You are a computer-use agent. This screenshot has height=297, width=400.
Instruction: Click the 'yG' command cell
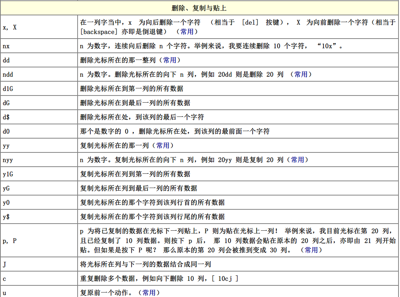coord(39,188)
